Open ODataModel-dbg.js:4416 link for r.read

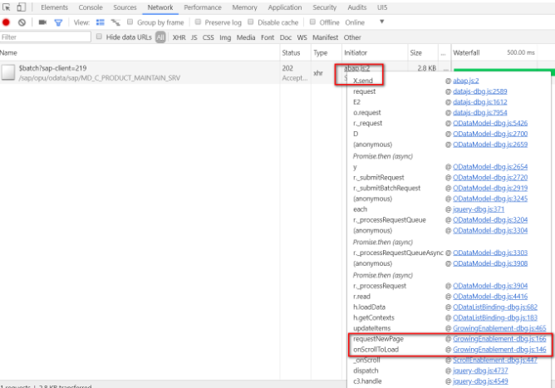pos(490,297)
